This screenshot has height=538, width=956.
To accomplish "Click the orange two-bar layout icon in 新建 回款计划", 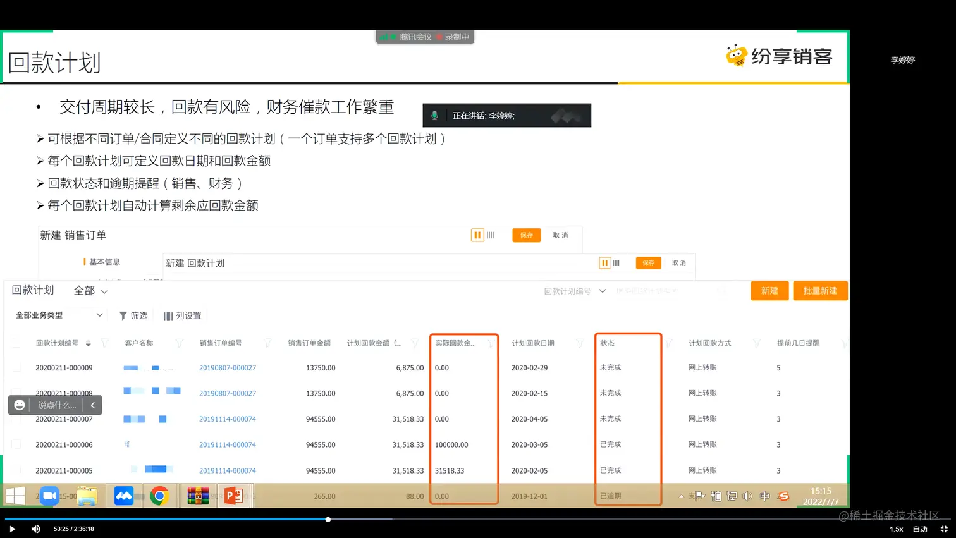I will coord(605,263).
